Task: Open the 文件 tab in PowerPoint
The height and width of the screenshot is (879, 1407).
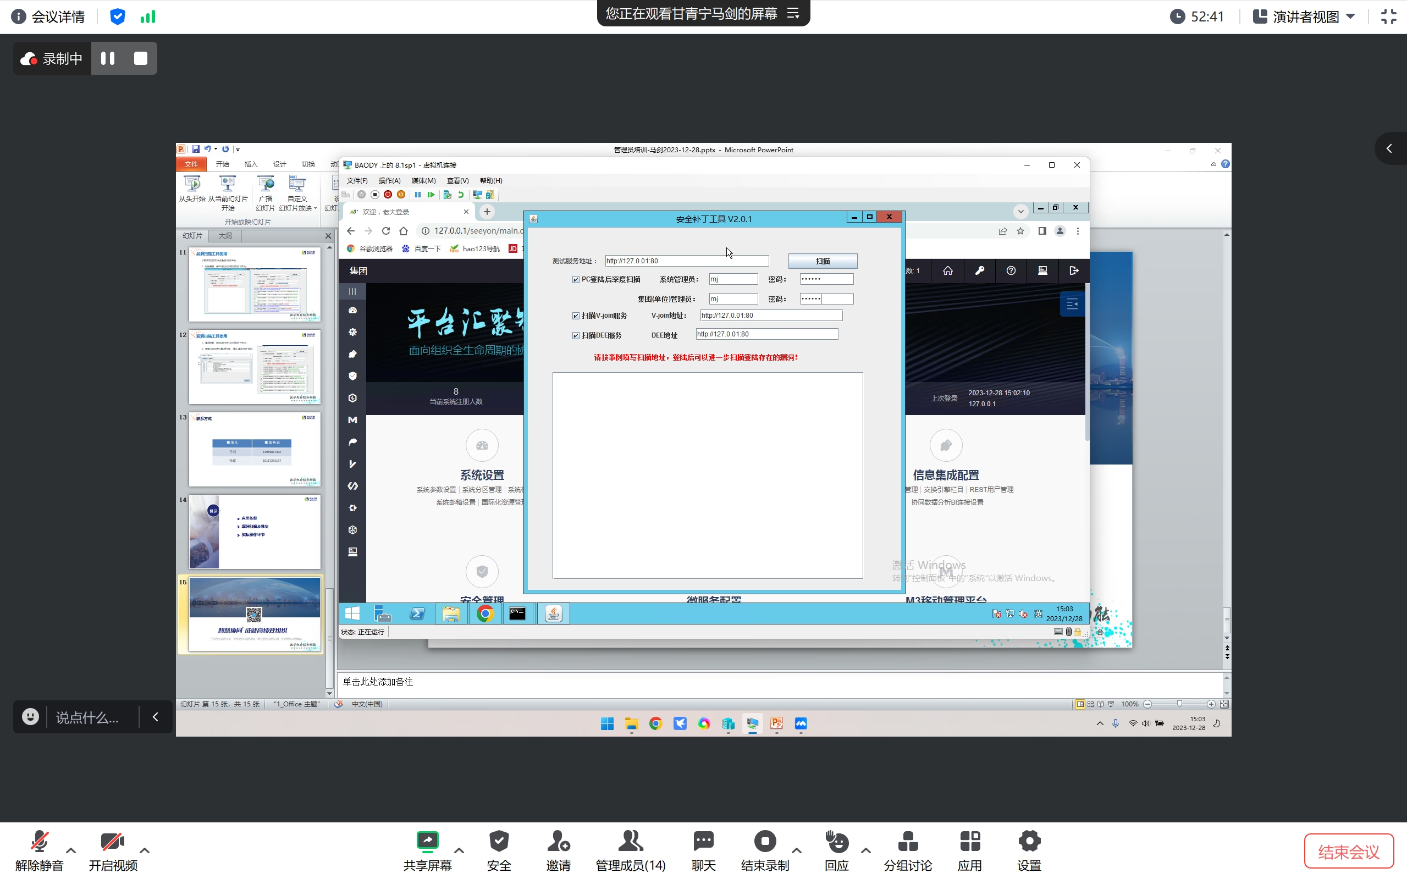Action: coord(191,164)
